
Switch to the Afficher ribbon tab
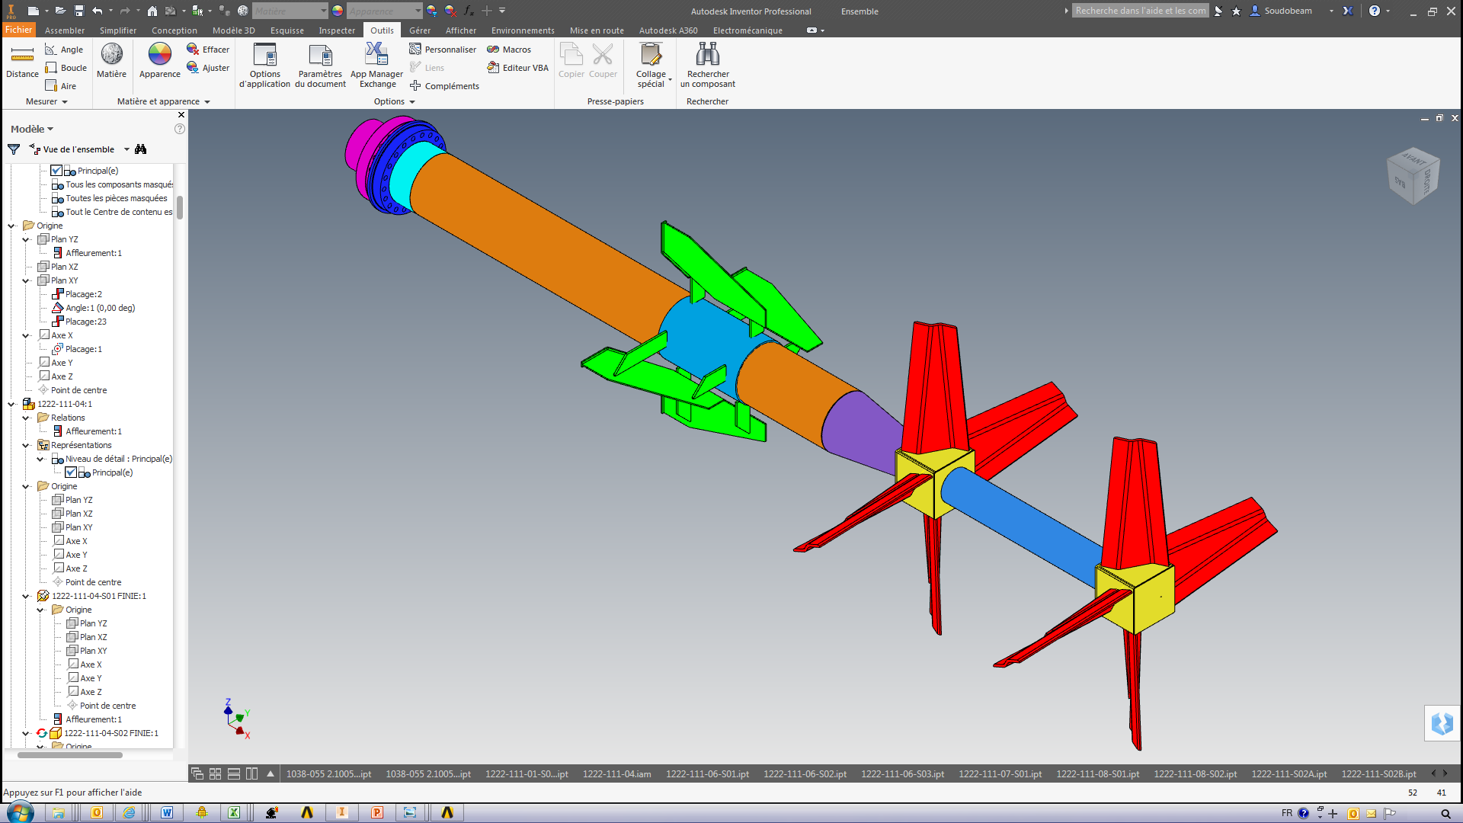tap(461, 30)
